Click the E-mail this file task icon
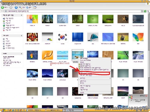150x112 pixels. coord(4,28)
